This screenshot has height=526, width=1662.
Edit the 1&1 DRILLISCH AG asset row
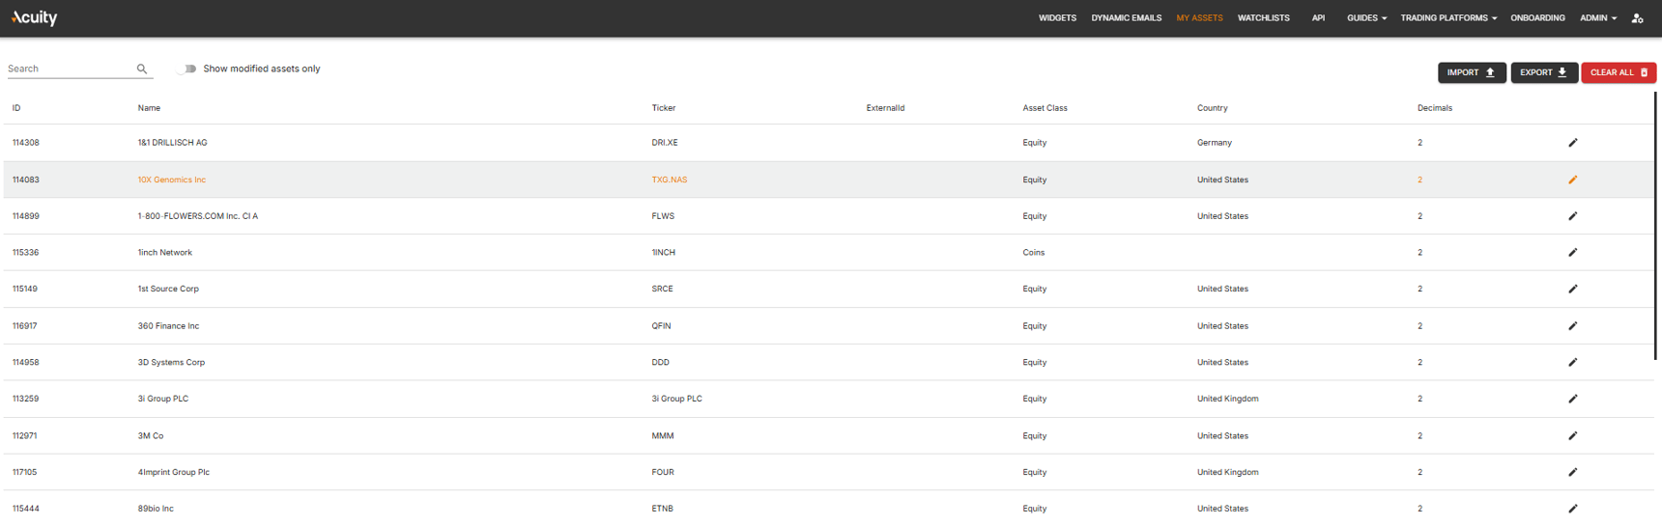1572,143
